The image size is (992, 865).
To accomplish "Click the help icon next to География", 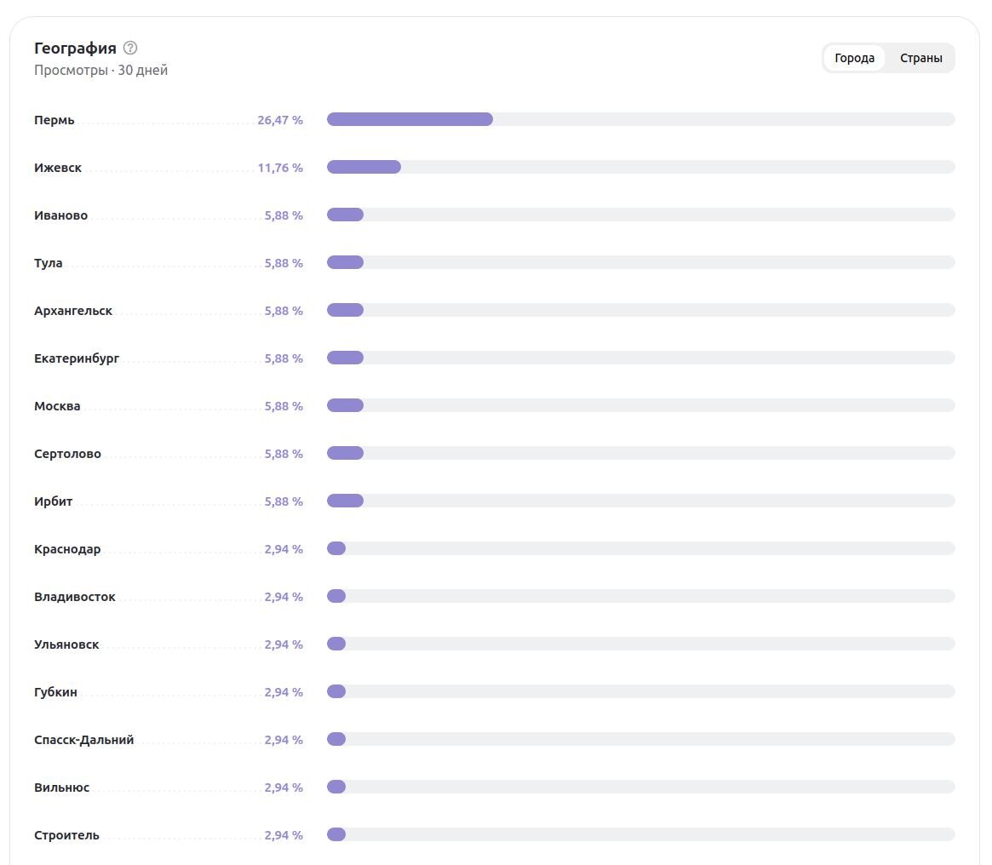I will tap(130, 48).
